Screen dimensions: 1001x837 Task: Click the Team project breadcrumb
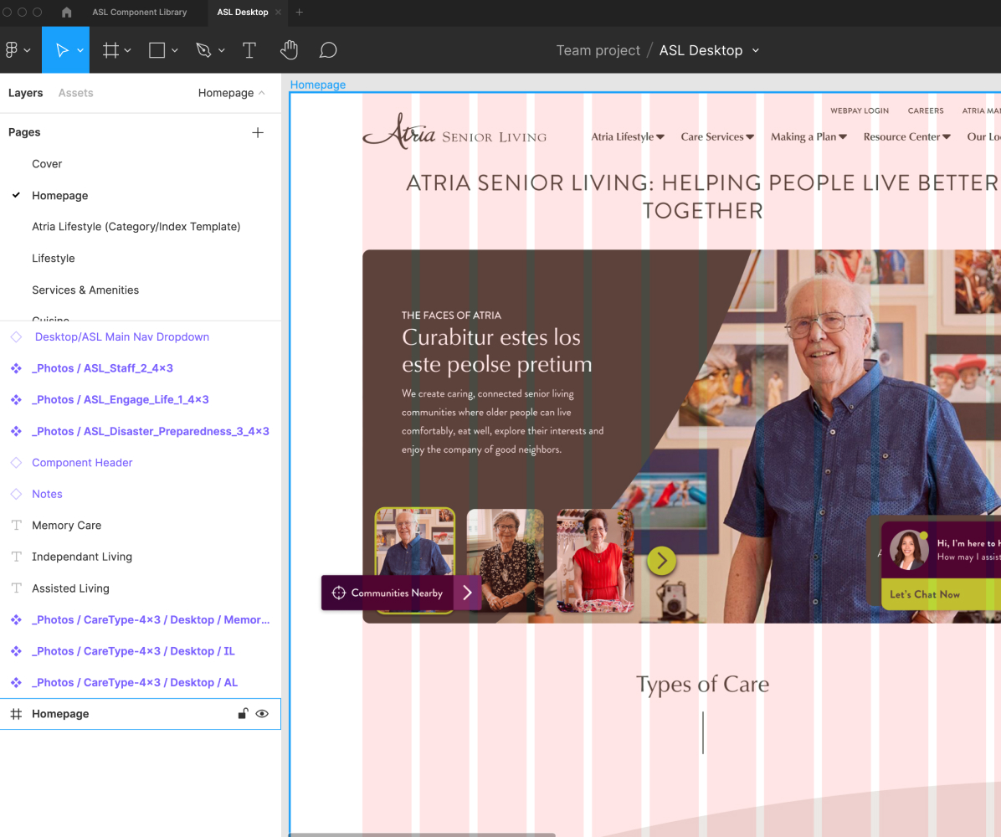tap(598, 50)
